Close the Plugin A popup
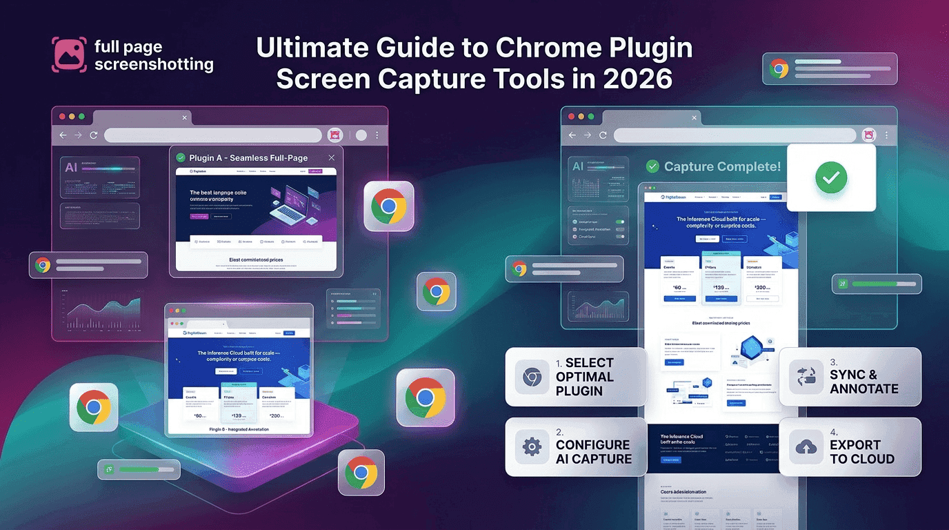Screen dimensions: 949x530 click(332, 157)
